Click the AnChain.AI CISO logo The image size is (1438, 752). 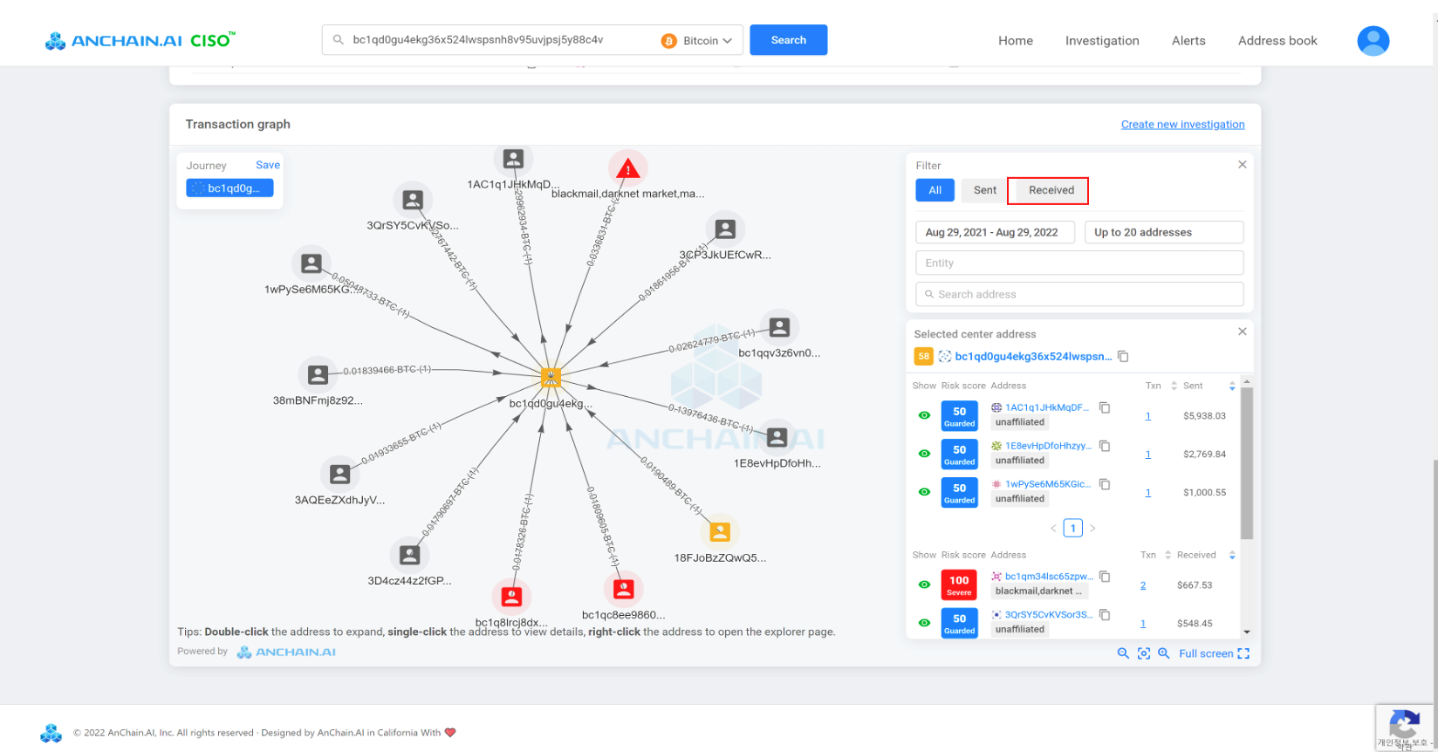point(140,40)
